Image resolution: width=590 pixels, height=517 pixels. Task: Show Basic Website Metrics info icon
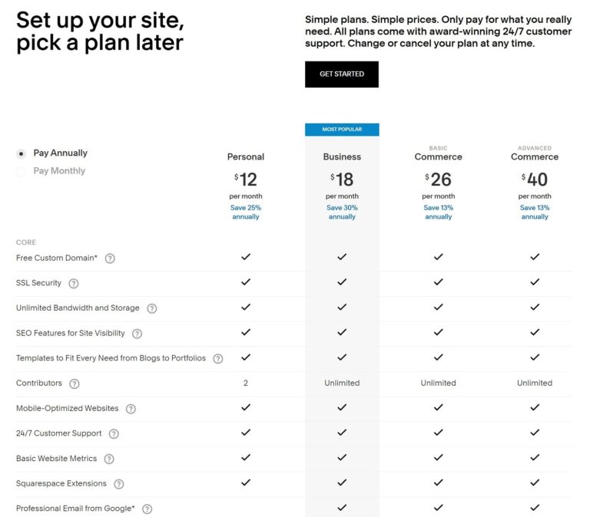(x=109, y=459)
